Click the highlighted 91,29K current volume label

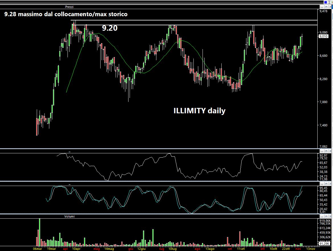click(324, 244)
